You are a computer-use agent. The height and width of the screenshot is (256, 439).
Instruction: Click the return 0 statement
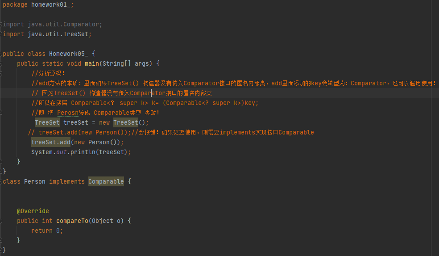(x=47, y=231)
